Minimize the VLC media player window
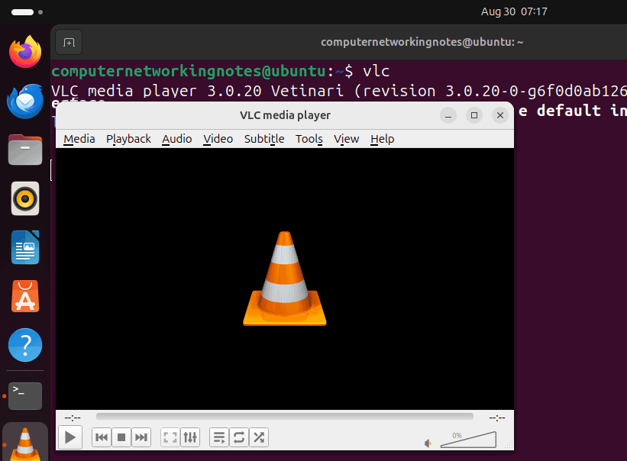This screenshot has height=461, width=627. 448,115
